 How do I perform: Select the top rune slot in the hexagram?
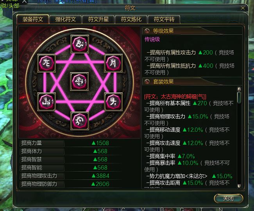[80, 44]
